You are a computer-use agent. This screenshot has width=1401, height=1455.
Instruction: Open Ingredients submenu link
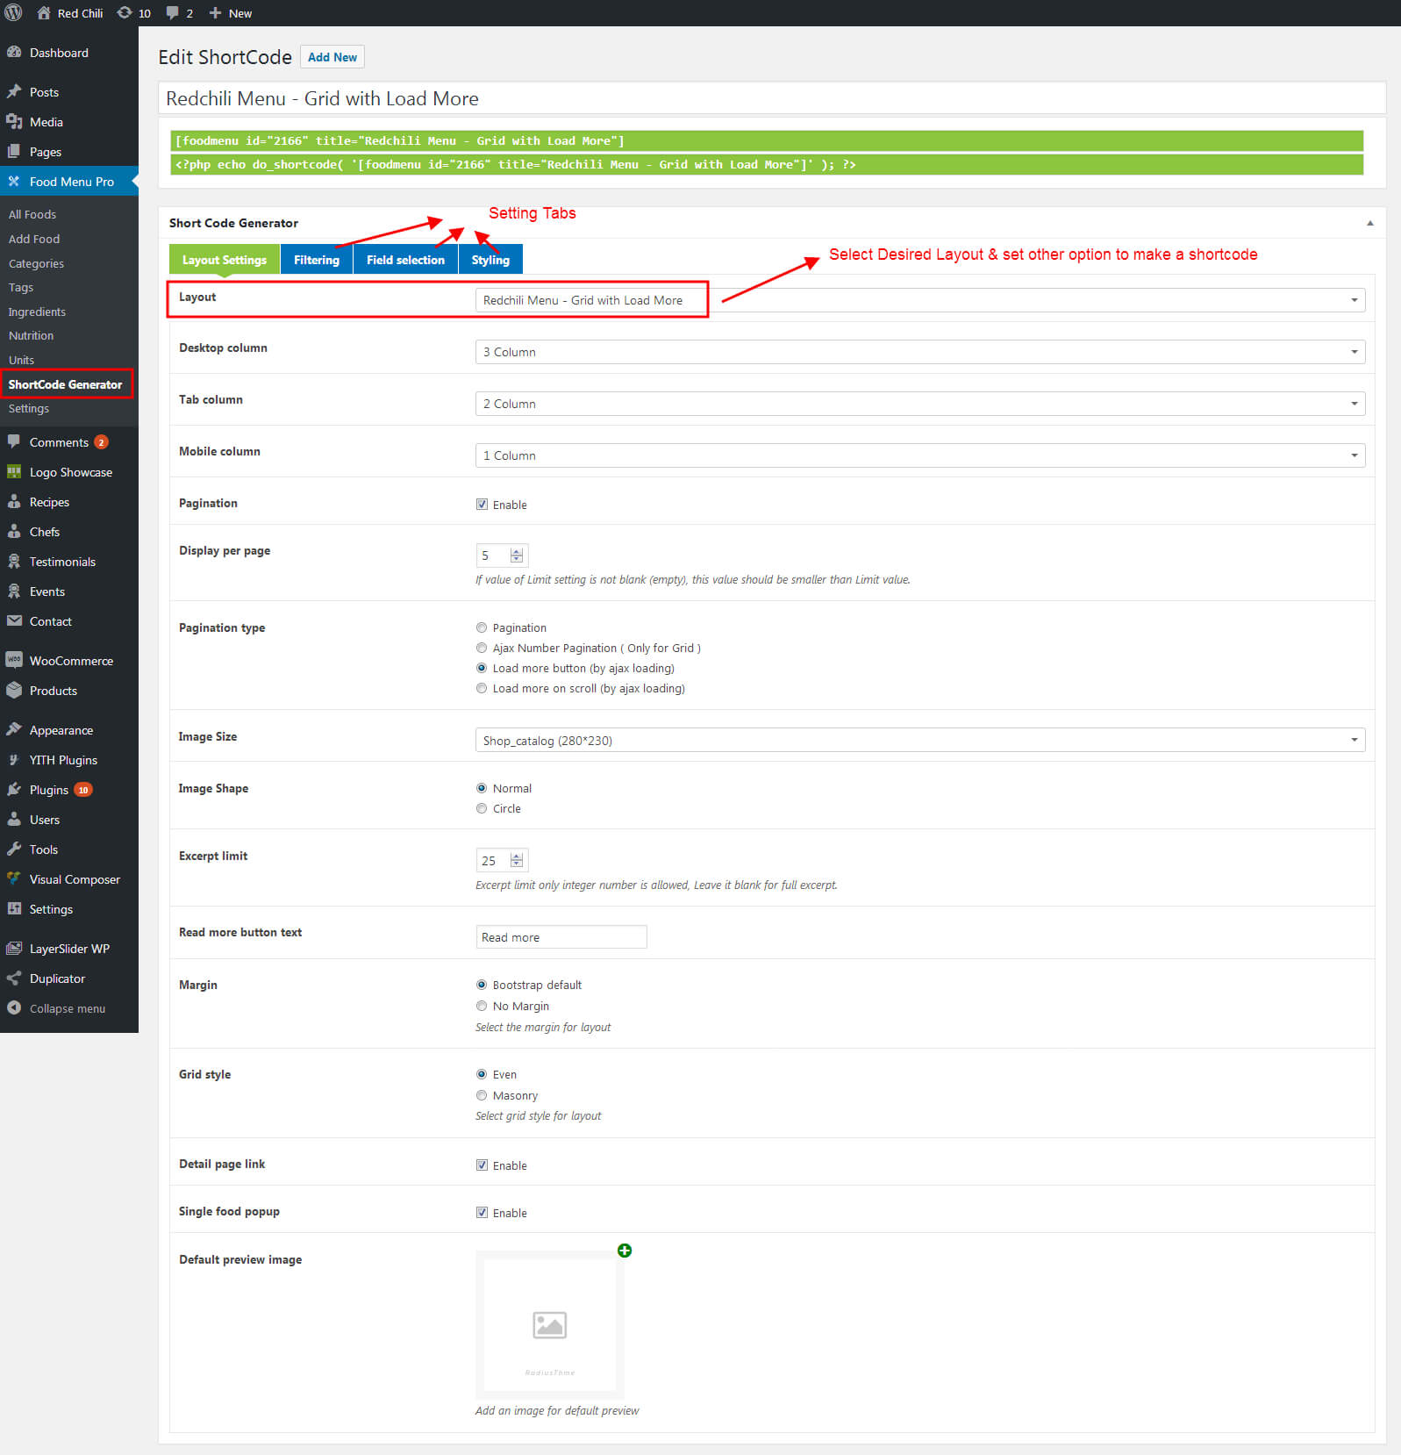[x=37, y=312]
